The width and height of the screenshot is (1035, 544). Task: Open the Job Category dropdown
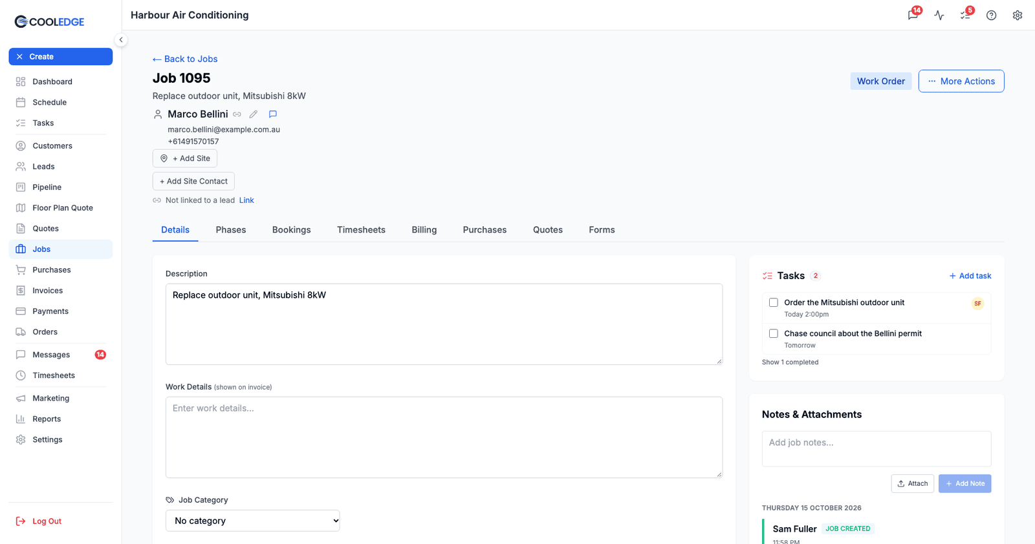253,521
